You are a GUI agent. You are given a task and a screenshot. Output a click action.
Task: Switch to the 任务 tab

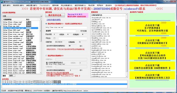pos(11,75)
